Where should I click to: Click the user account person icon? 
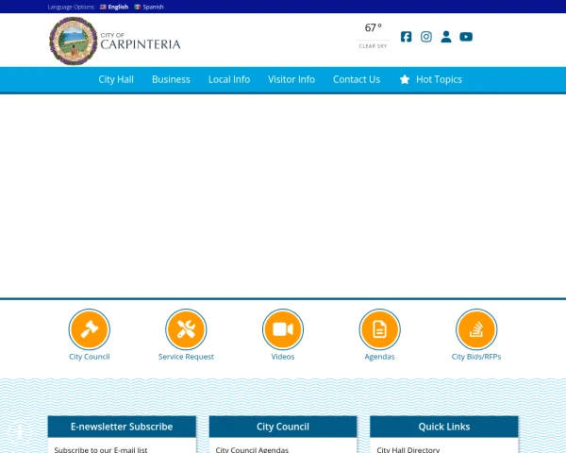tap(446, 37)
